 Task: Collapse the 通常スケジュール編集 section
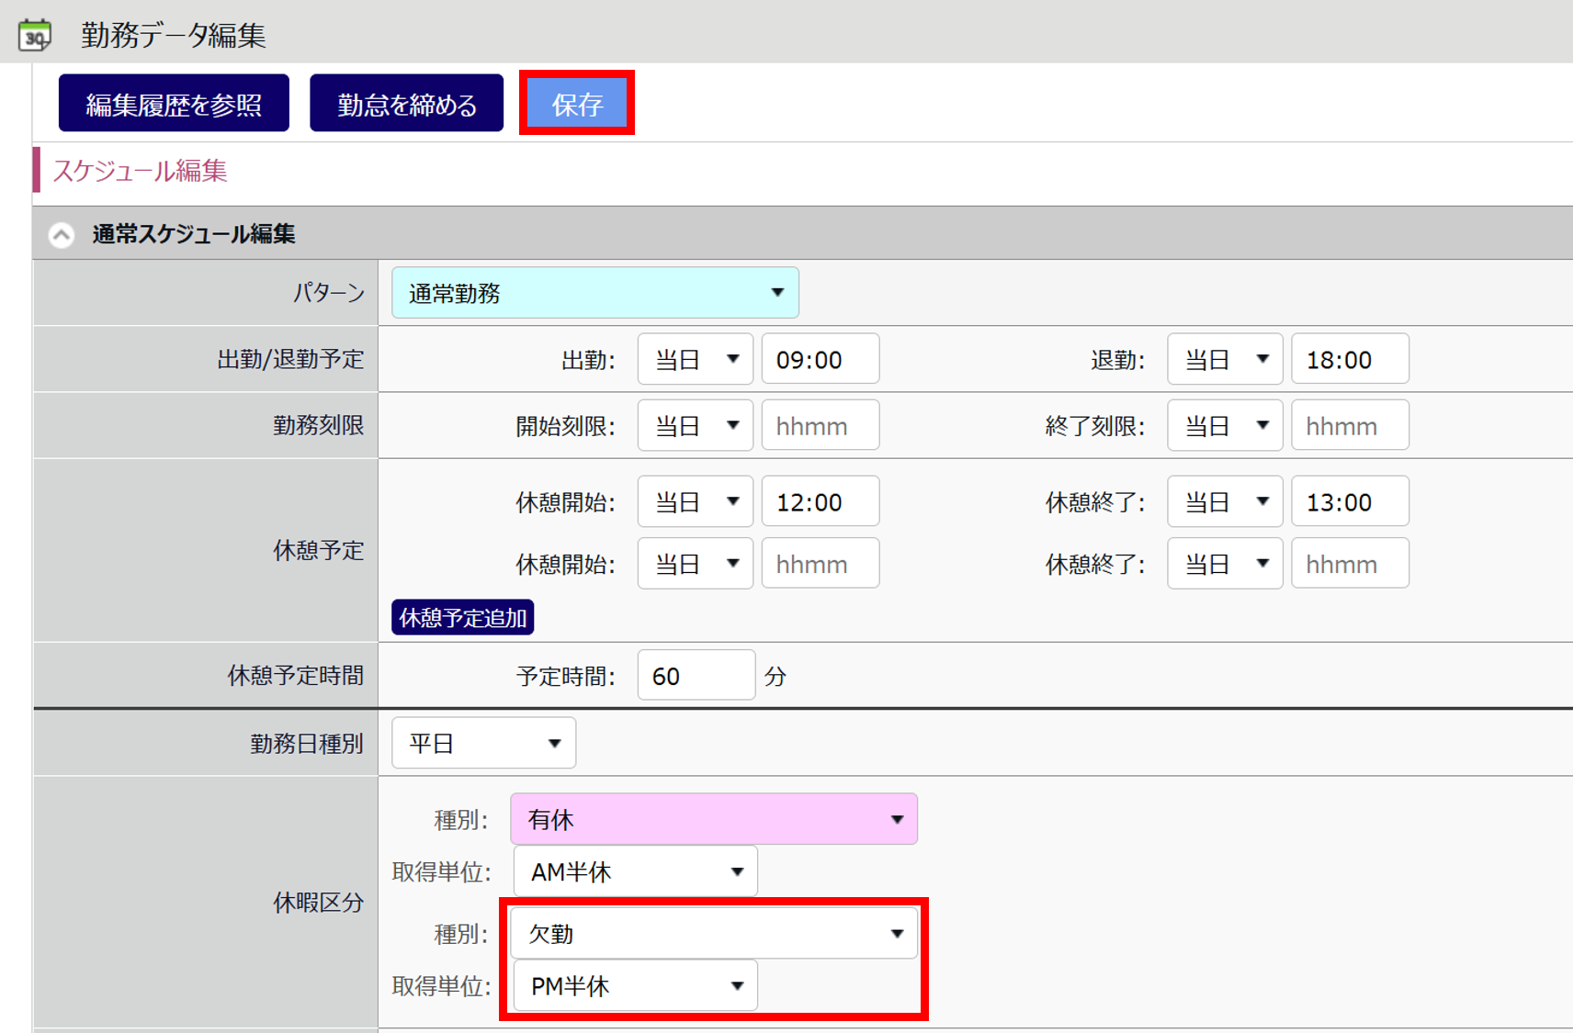pos(62,235)
